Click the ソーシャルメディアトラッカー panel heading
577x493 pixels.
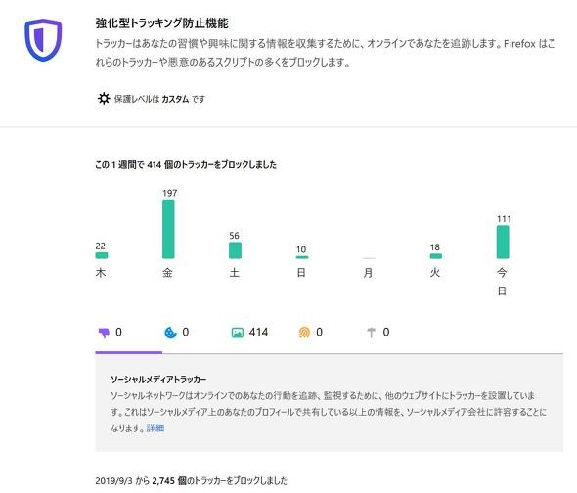pyautogui.click(x=158, y=379)
